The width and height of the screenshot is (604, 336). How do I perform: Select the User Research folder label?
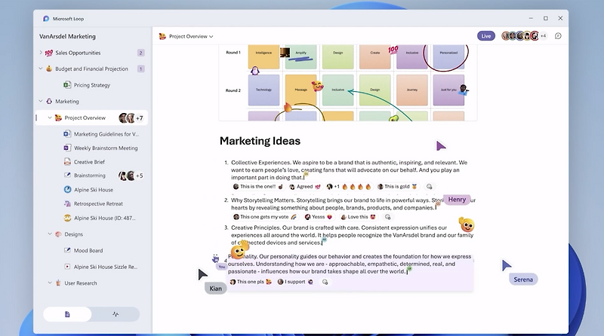81,283
